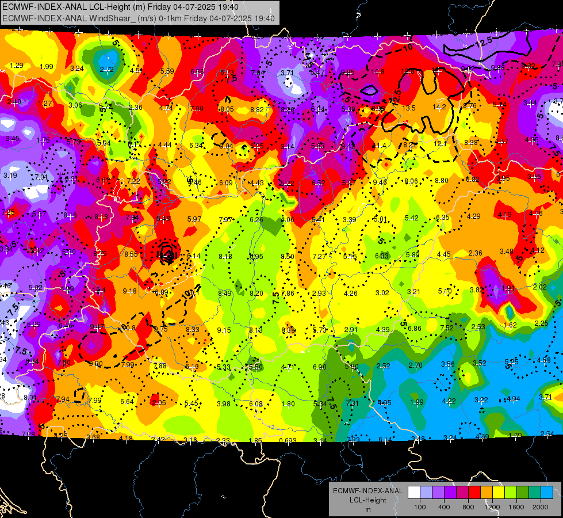This screenshot has height=518, width=563.
Task: Click the wind shear value 5.42
Action: tap(412, 218)
